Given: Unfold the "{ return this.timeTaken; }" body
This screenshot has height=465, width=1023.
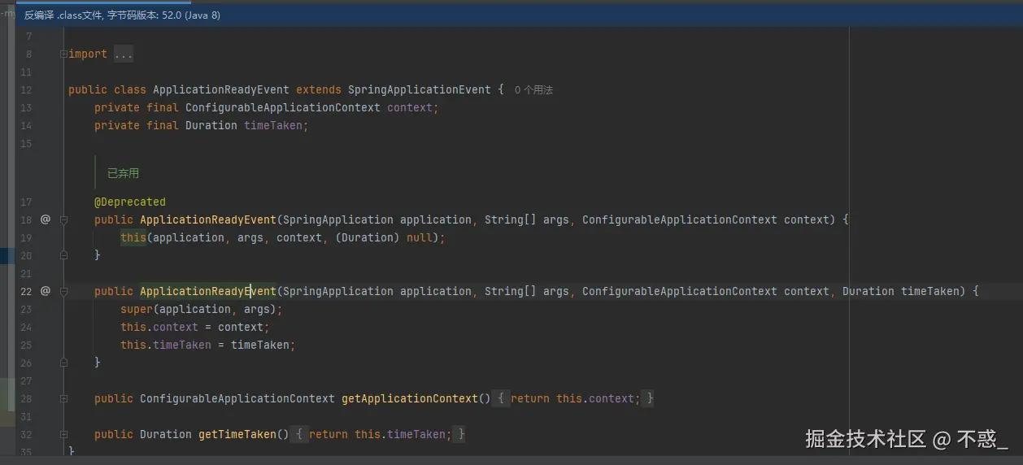Looking at the screenshot, I should (379, 434).
